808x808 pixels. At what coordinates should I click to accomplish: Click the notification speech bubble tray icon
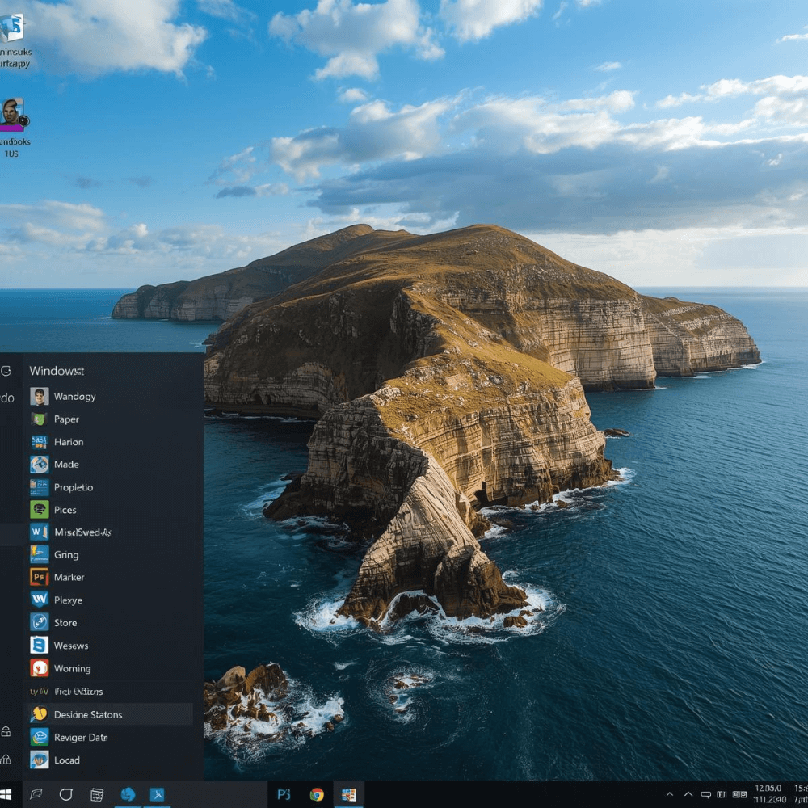pos(705,794)
